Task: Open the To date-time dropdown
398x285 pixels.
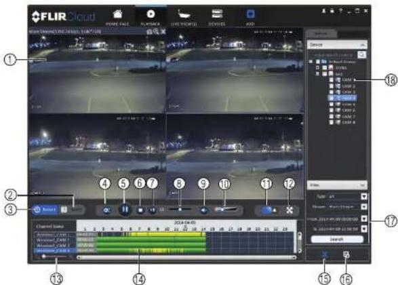Action: click(364, 229)
